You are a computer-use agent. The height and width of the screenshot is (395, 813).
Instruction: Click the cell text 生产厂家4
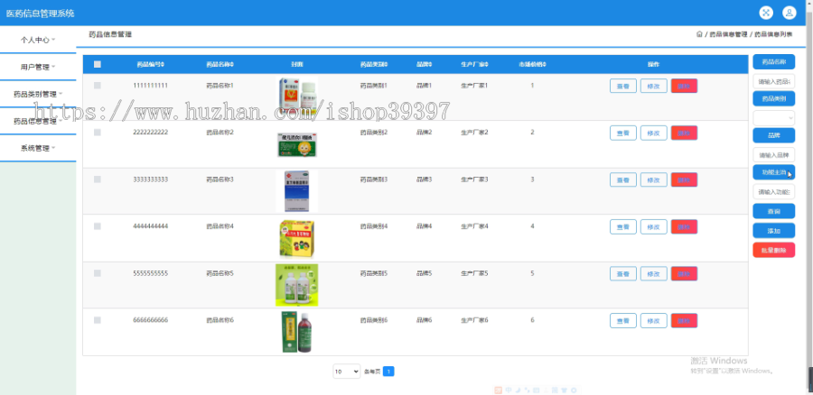click(x=474, y=226)
